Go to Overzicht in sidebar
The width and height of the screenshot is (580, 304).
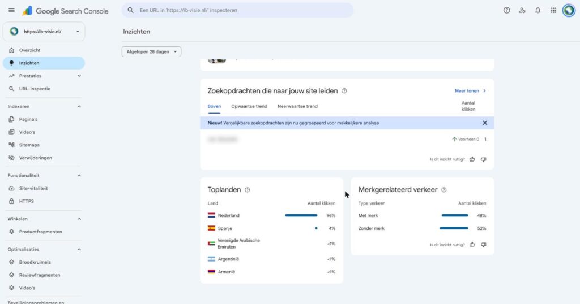tap(44, 50)
